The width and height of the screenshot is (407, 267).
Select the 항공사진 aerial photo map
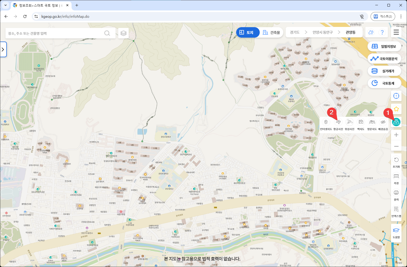click(x=338, y=124)
